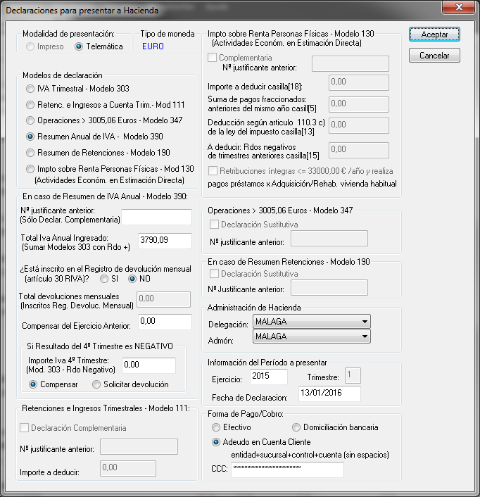Select Telemática presentation mode
This screenshot has height=497, width=480.
click(99, 46)
